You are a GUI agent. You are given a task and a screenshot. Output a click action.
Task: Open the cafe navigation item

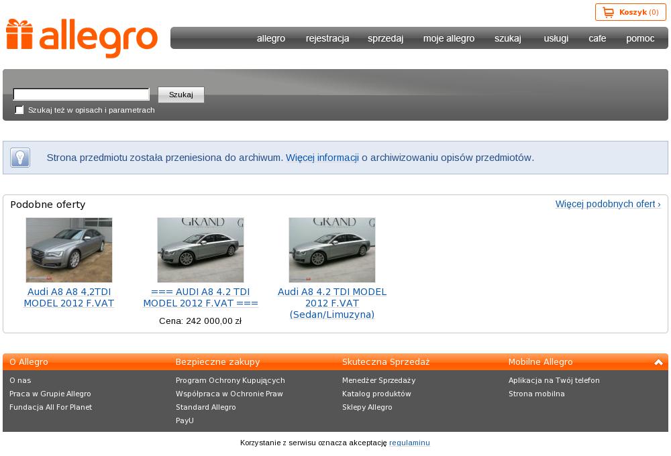[597, 38]
